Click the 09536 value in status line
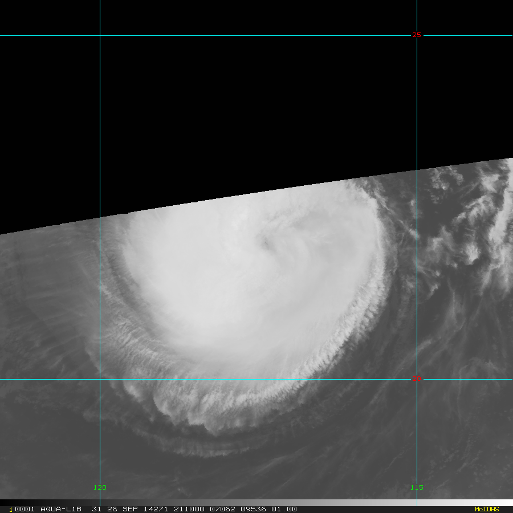The height and width of the screenshot is (513, 513). coord(252,509)
